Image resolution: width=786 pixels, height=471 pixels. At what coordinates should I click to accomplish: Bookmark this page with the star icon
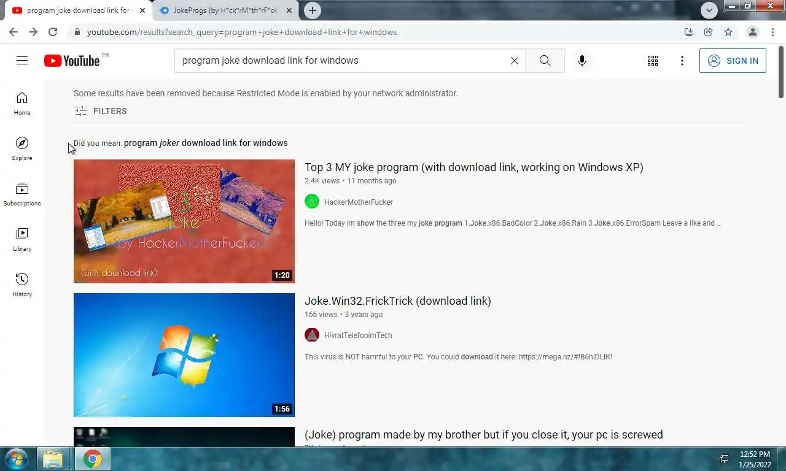point(728,32)
